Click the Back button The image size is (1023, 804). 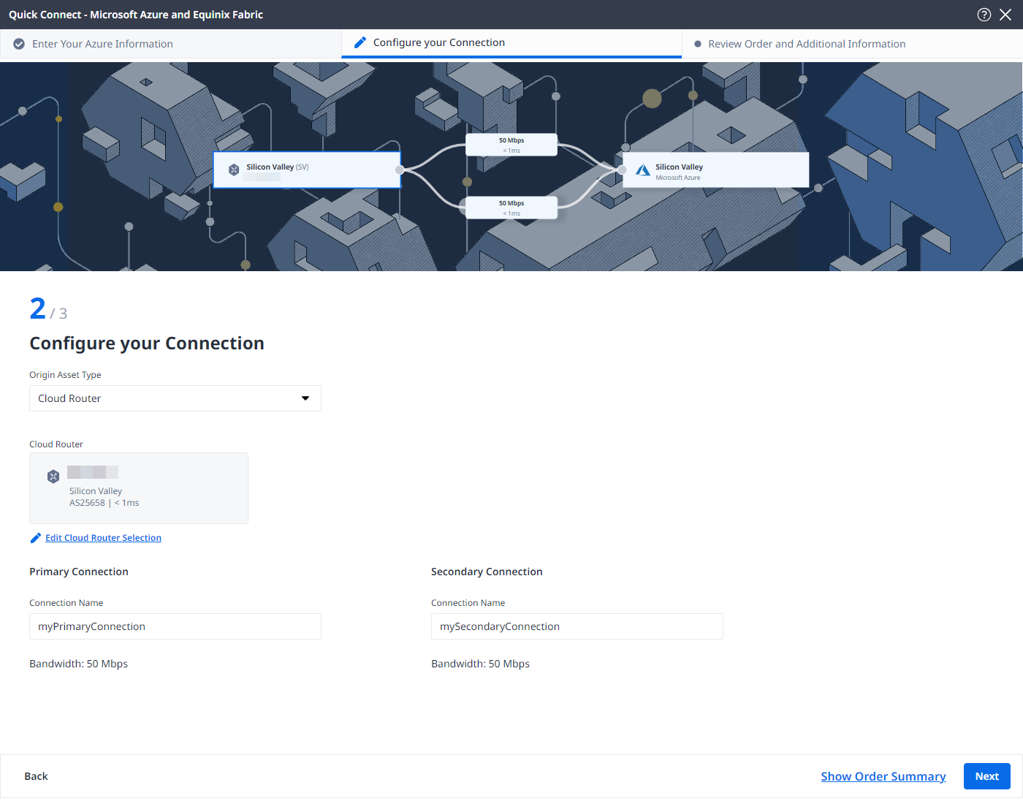pyautogui.click(x=36, y=776)
